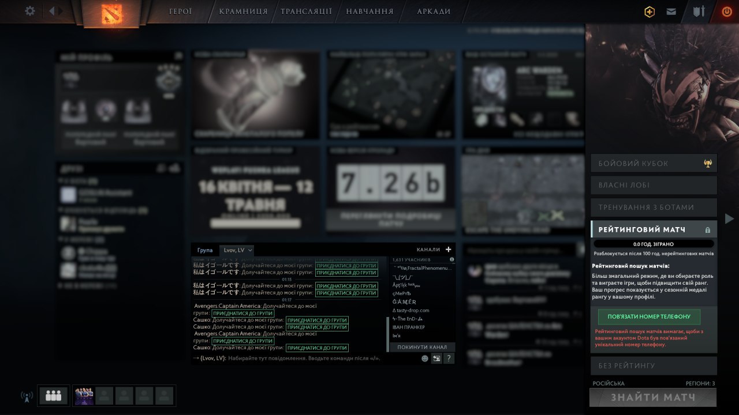Screen dimensions: 739x415
Task: Open the ТРАНСЛЯЦІЇ menu
Action: click(306, 11)
